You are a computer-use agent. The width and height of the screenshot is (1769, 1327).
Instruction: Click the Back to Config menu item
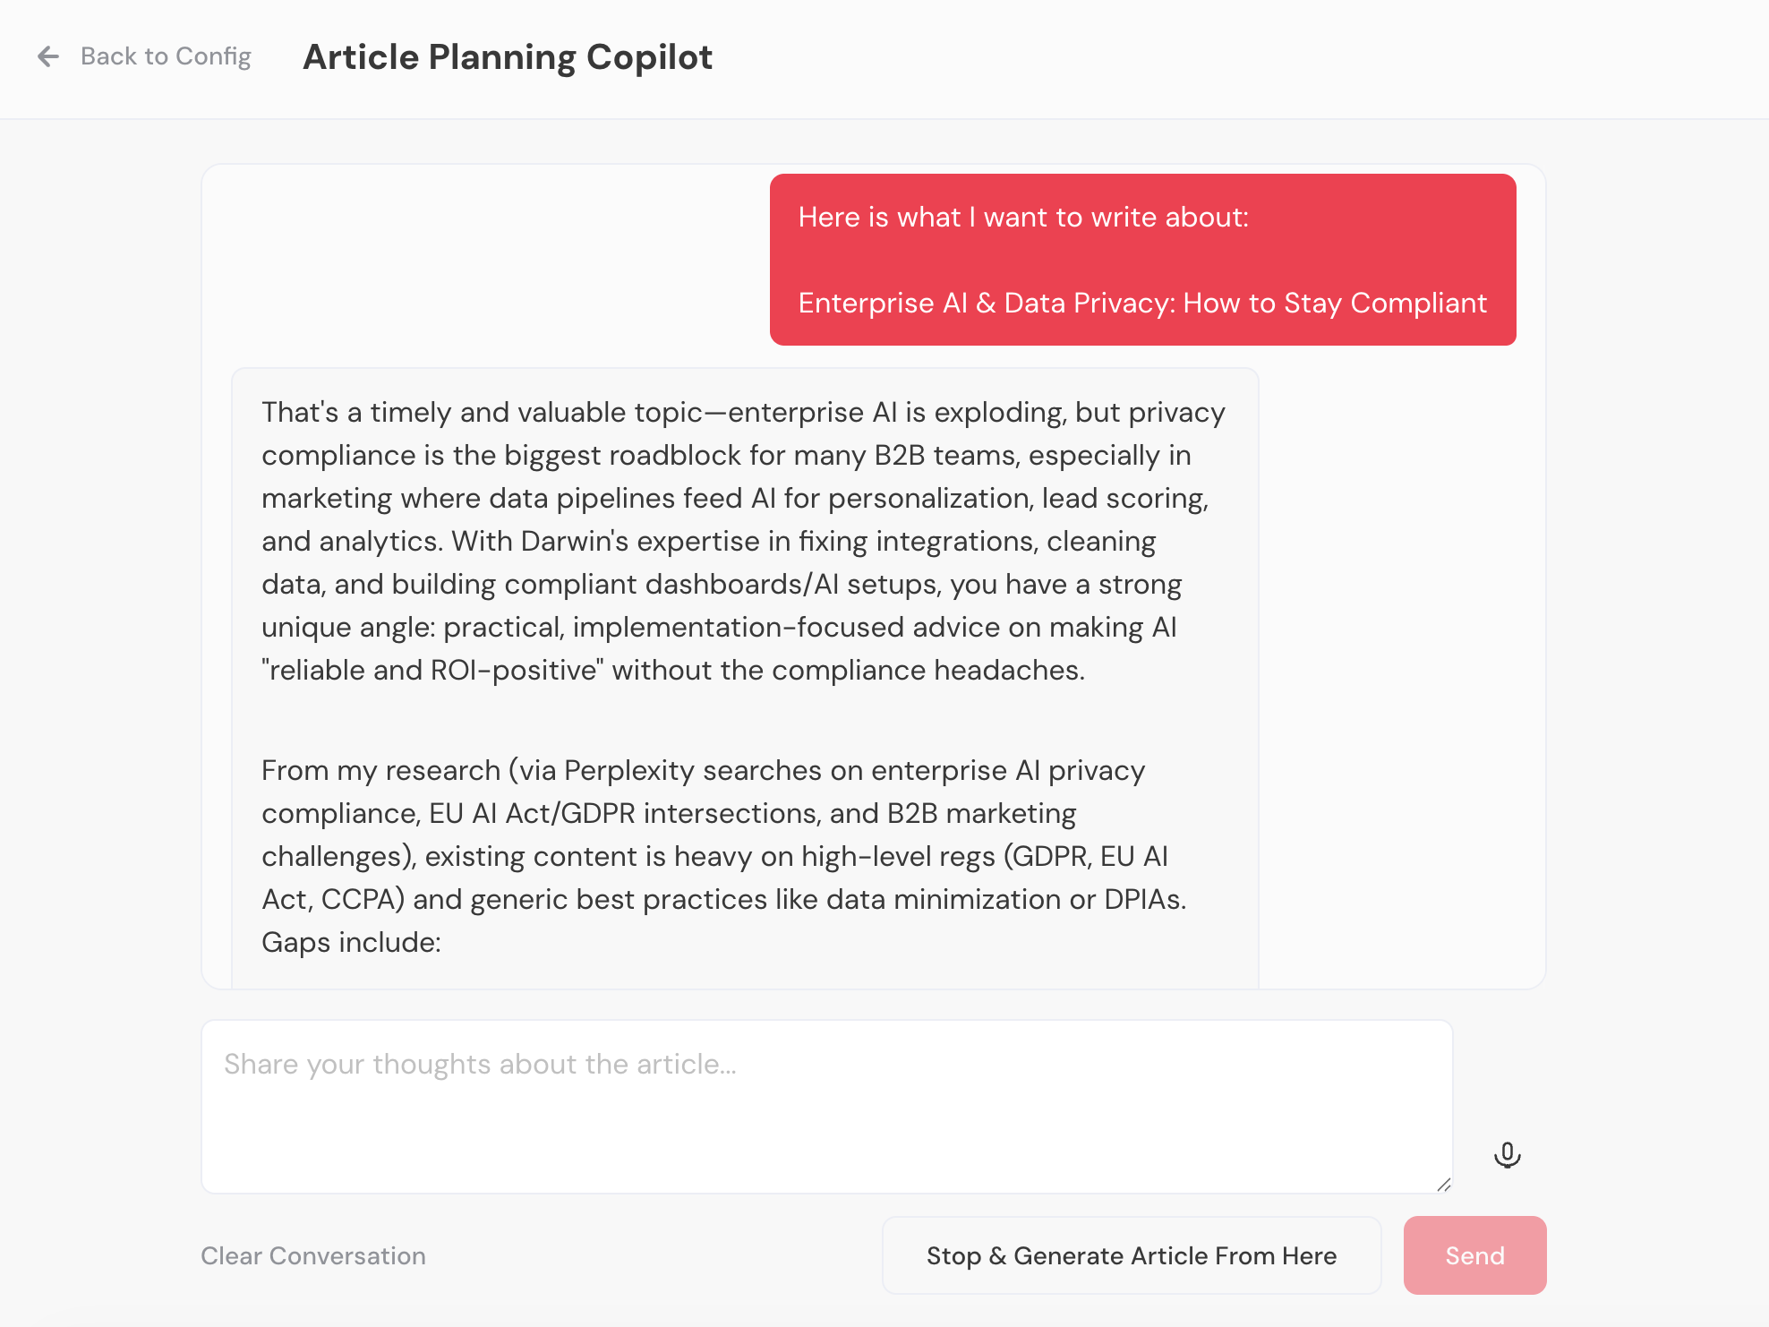[x=167, y=56]
